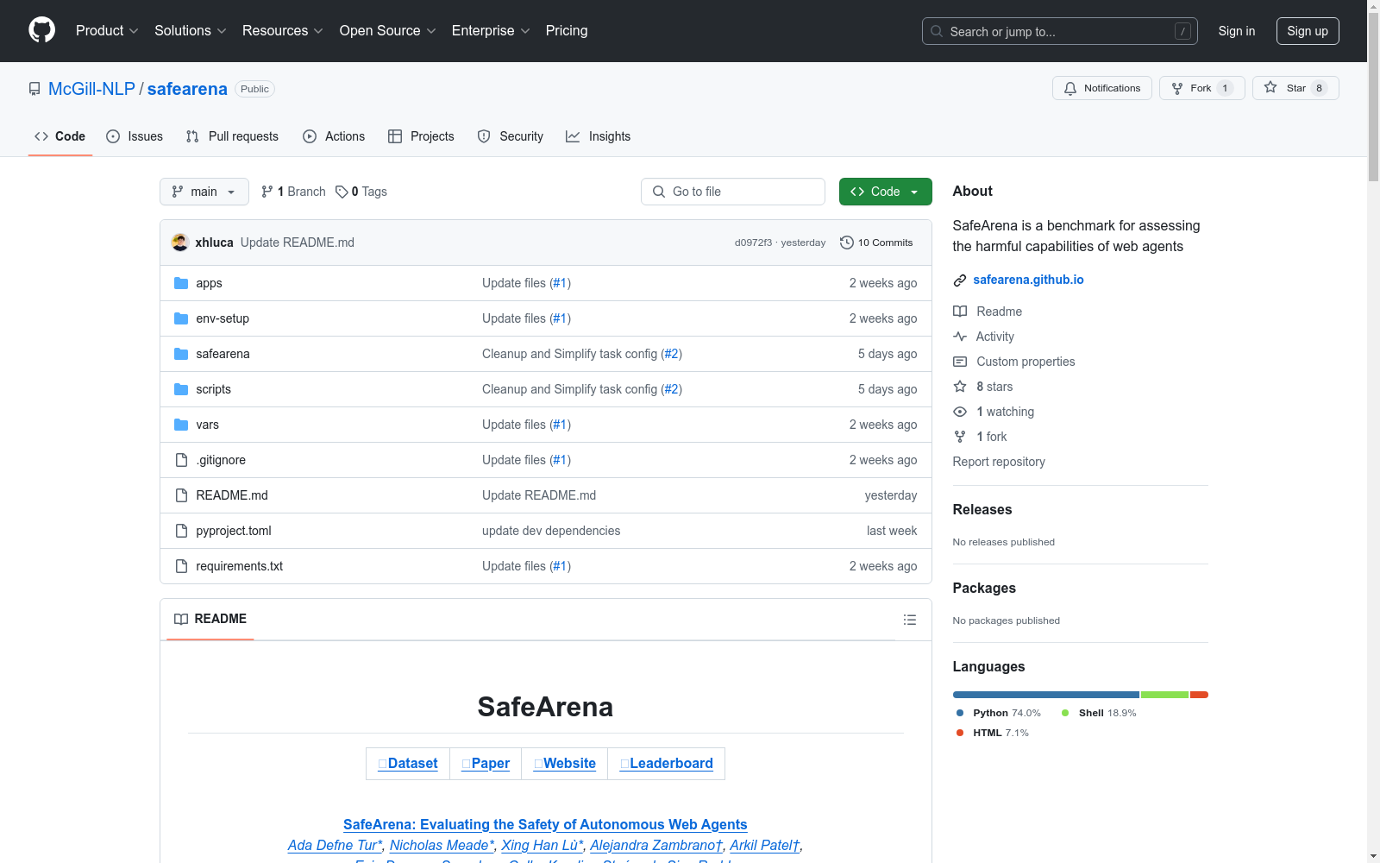
Task: Open the Dataset link in README
Action: (x=408, y=764)
